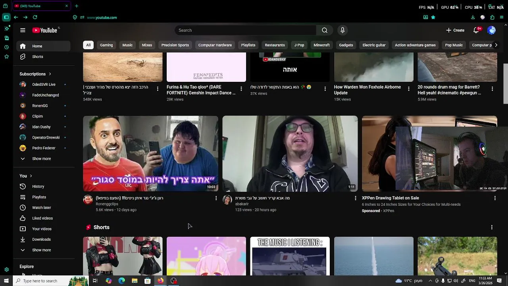Image resolution: width=508 pixels, height=286 pixels.
Task: Select the Mixes category chip
Action: (147, 45)
